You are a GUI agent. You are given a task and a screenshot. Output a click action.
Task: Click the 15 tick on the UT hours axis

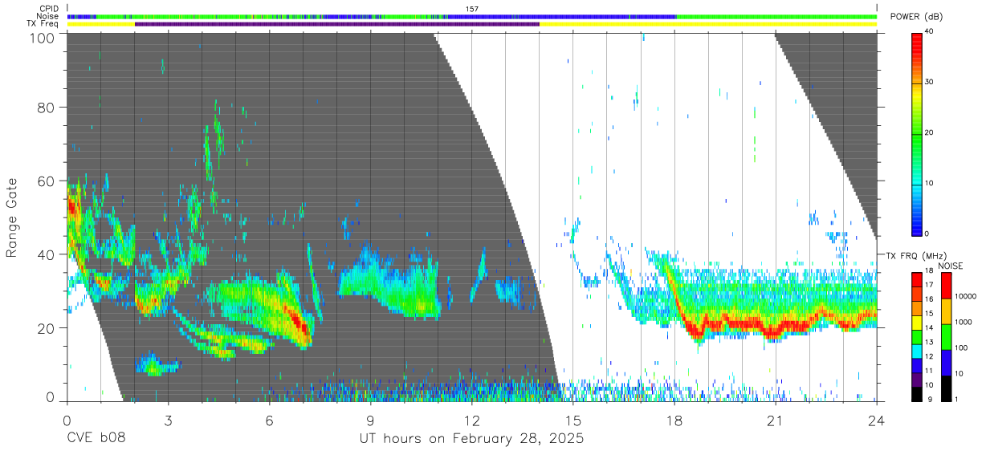click(x=572, y=420)
